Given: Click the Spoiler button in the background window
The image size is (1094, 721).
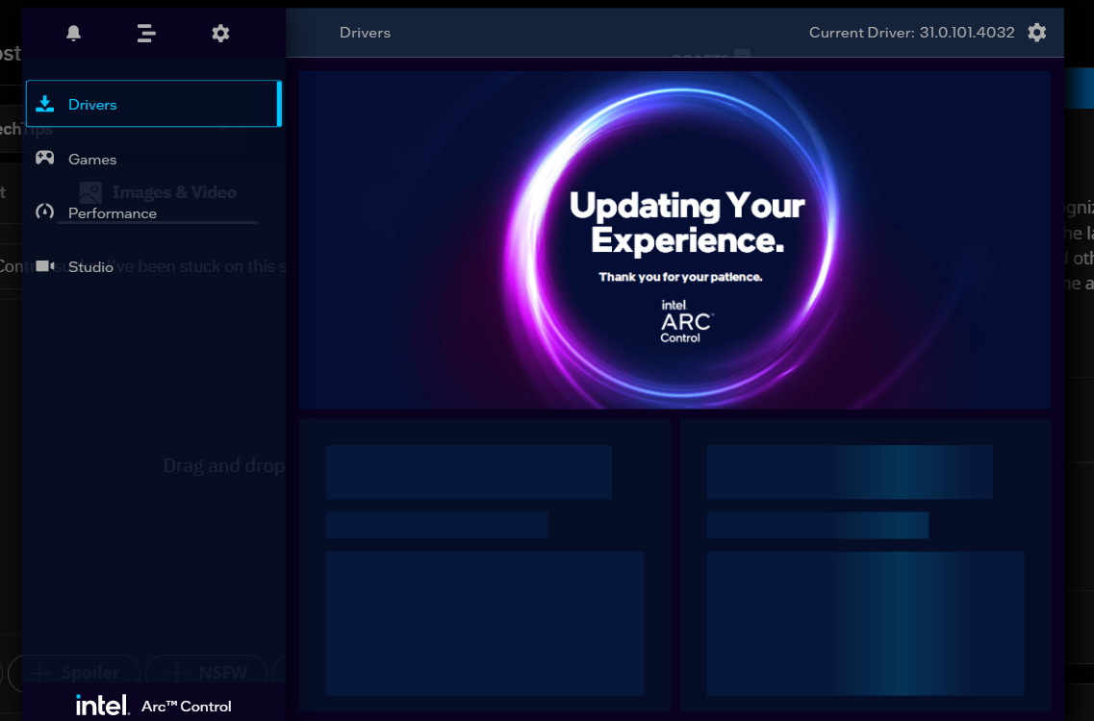Looking at the screenshot, I should pyautogui.click(x=74, y=672).
